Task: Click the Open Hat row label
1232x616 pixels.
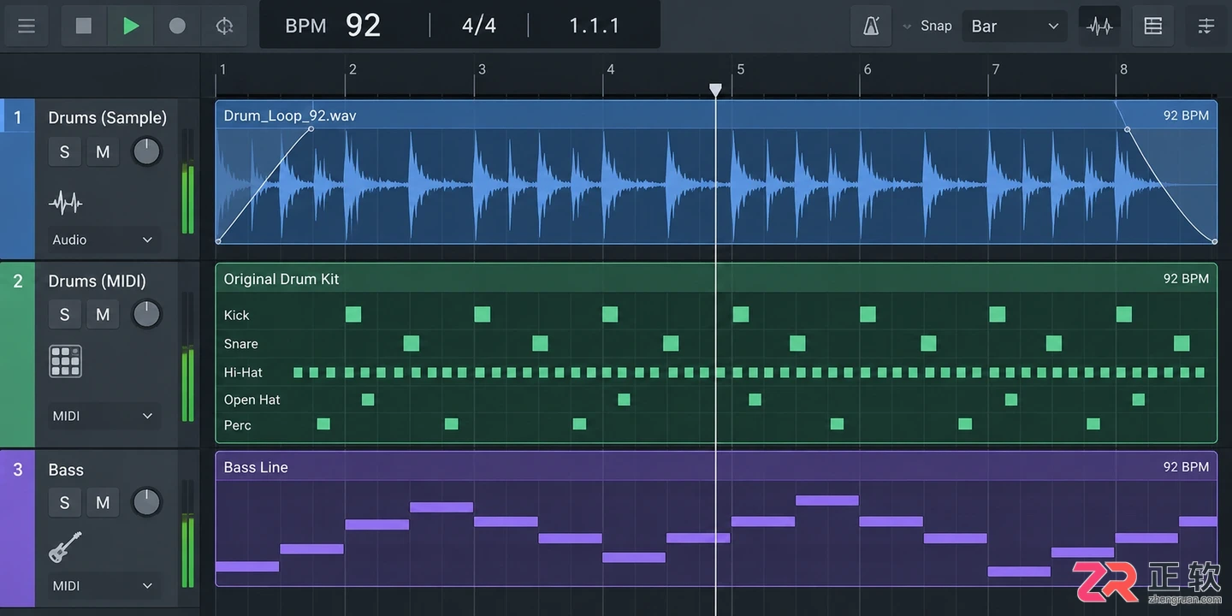Action: [252, 400]
